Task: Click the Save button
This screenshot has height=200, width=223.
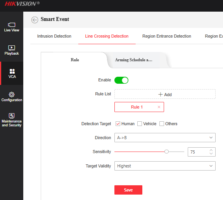Action: point(128,190)
